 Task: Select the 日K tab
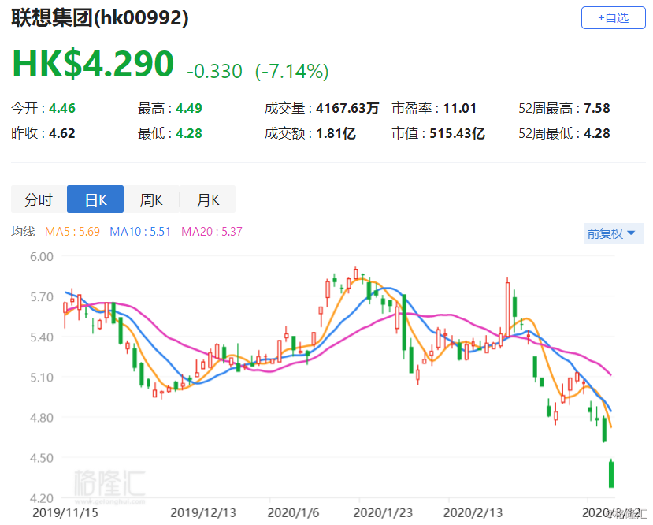pos(95,199)
